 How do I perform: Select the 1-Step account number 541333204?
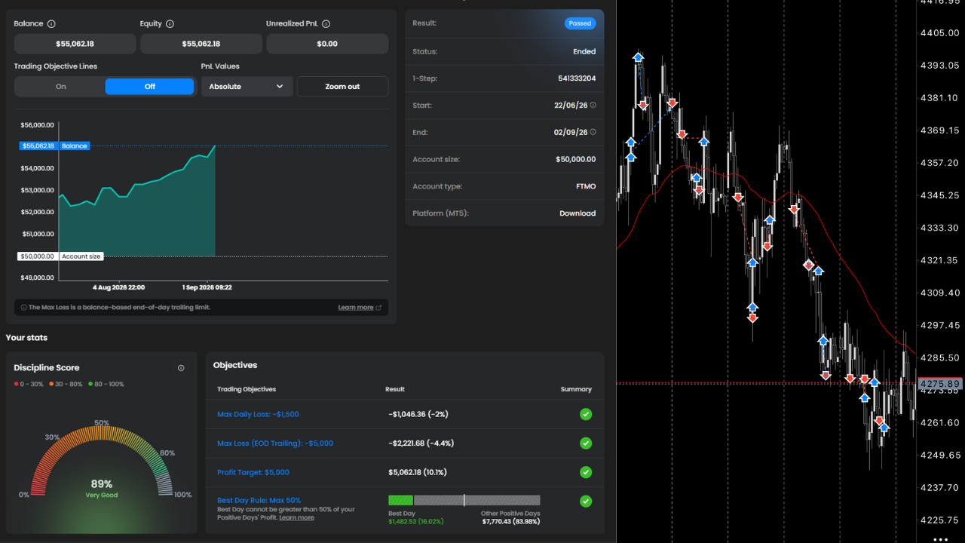[577, 78]
